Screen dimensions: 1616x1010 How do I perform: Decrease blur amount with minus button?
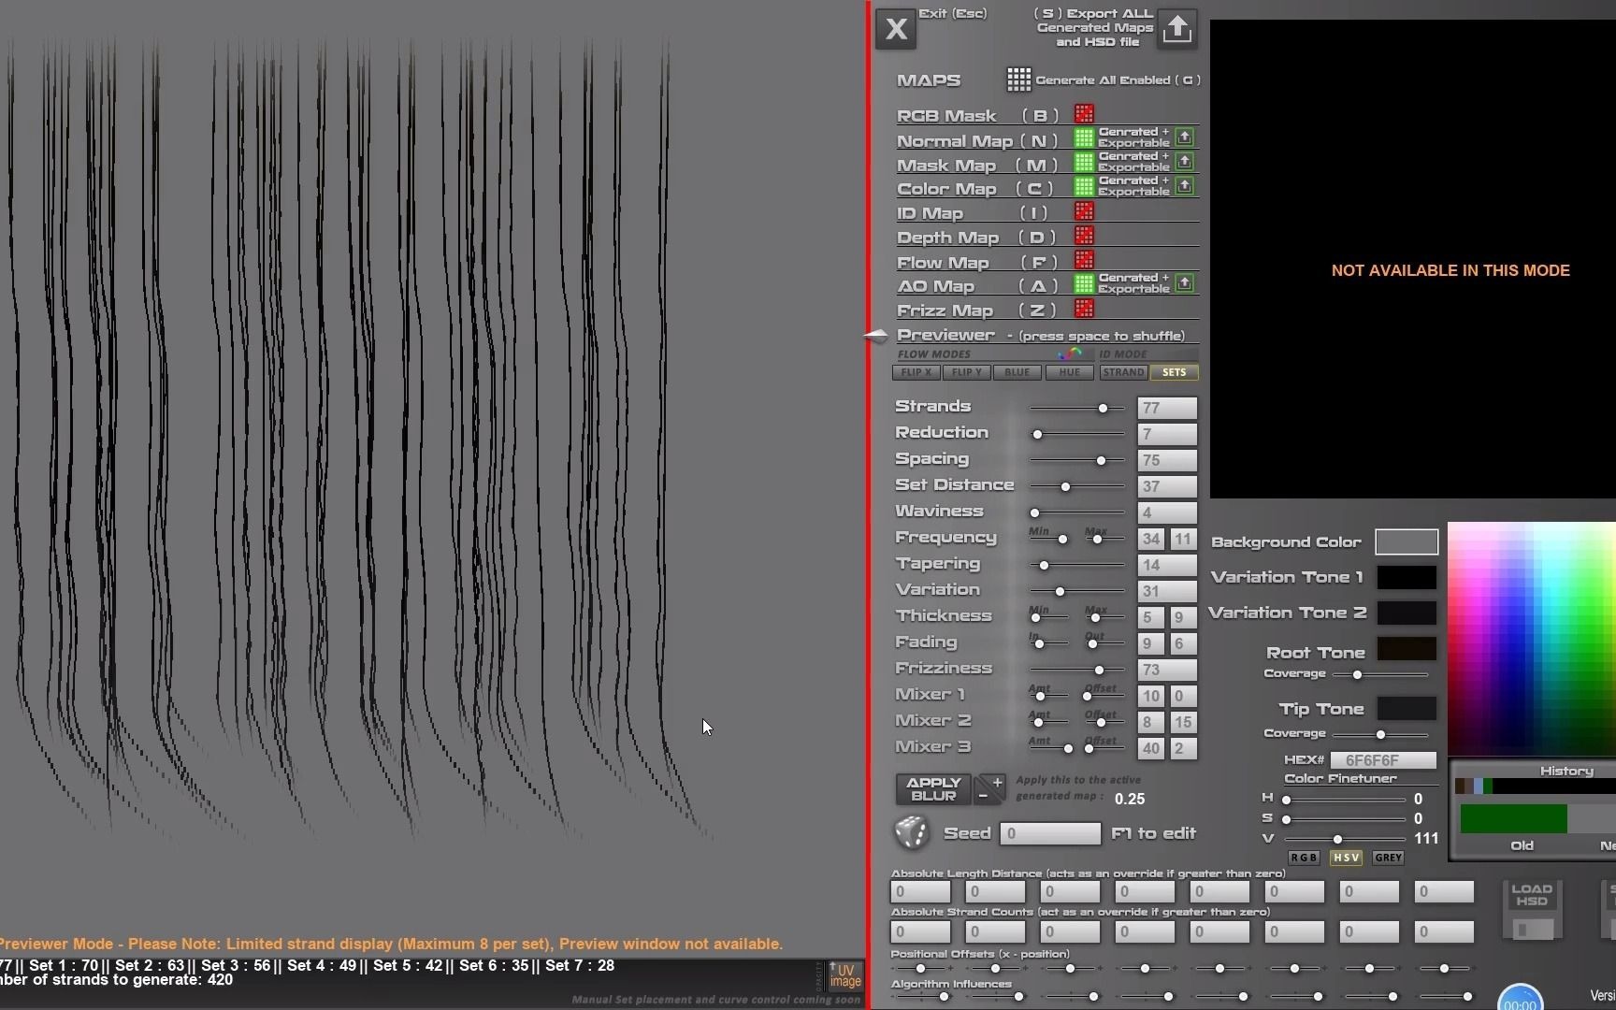[983, 796]
